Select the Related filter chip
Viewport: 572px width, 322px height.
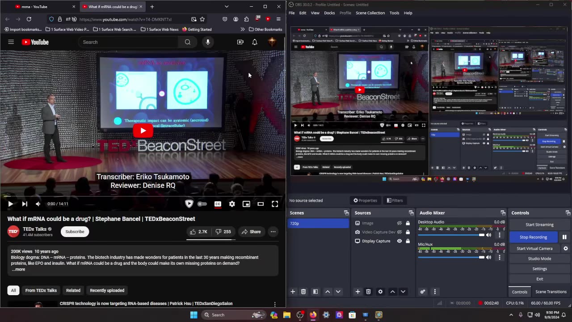click(73, 290)
